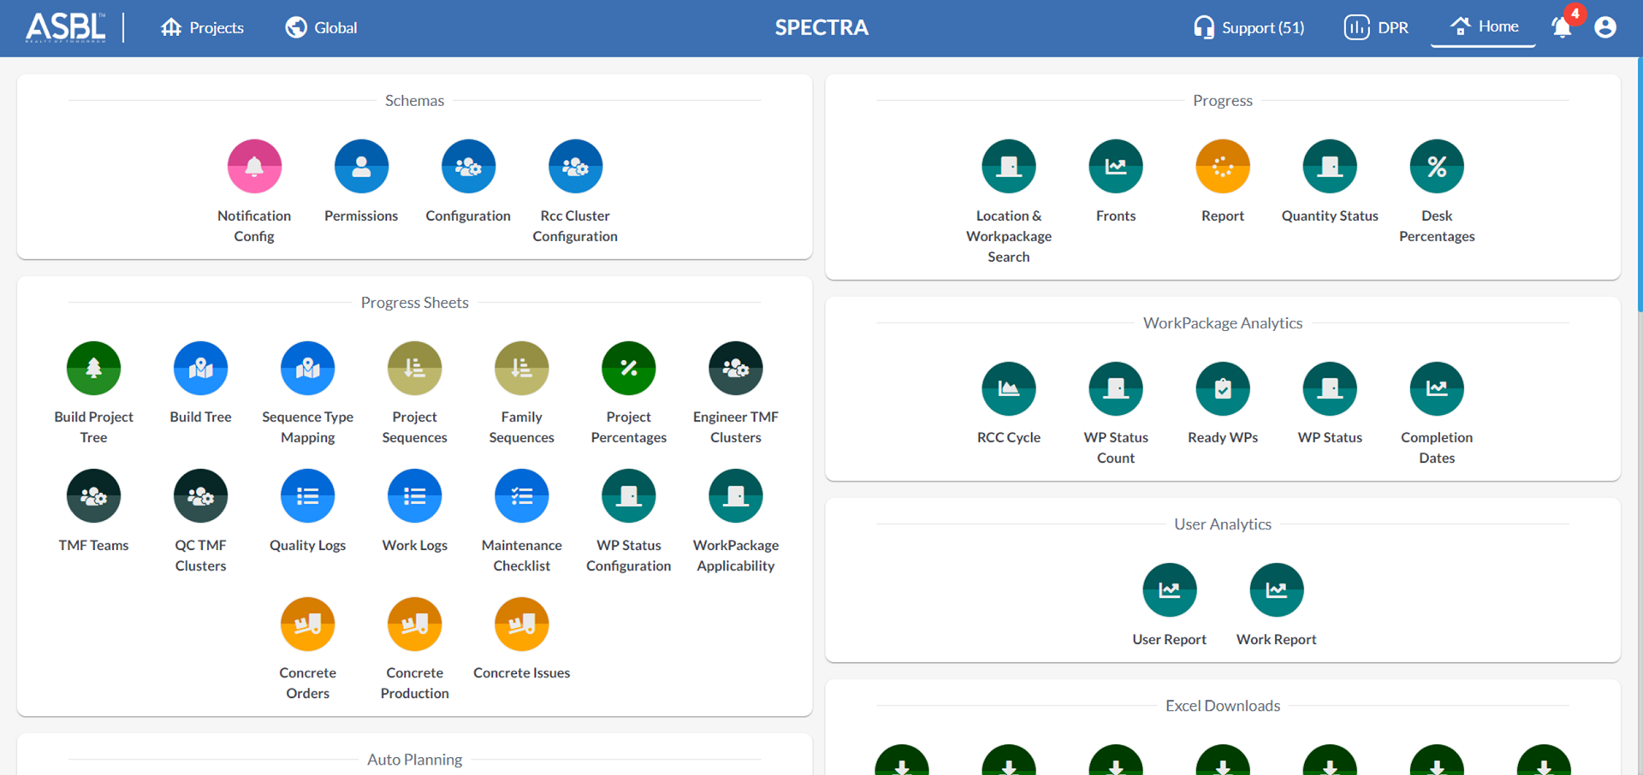Open Completion Dates icon
This screenshot has height=775, width=1643.
pyautogui.click(x=1437, y=388)
